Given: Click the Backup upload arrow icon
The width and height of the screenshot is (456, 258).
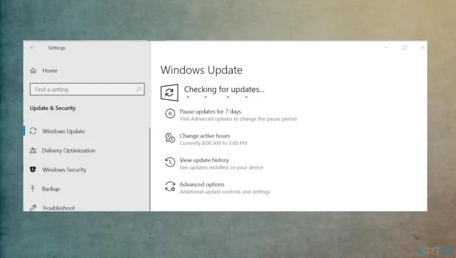Looking at the screenshot, I should coord(33,189).
